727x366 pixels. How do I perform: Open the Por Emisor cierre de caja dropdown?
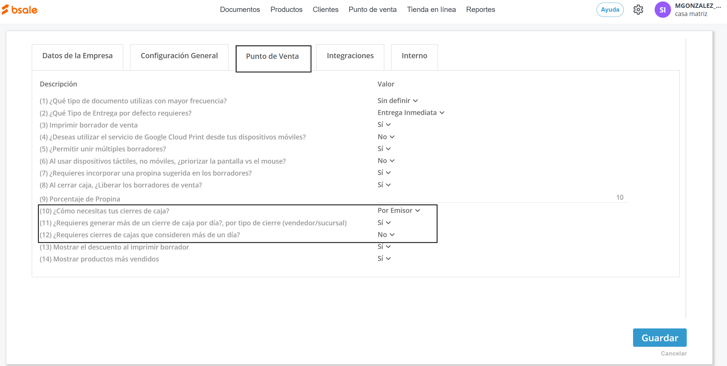(399, 211)
